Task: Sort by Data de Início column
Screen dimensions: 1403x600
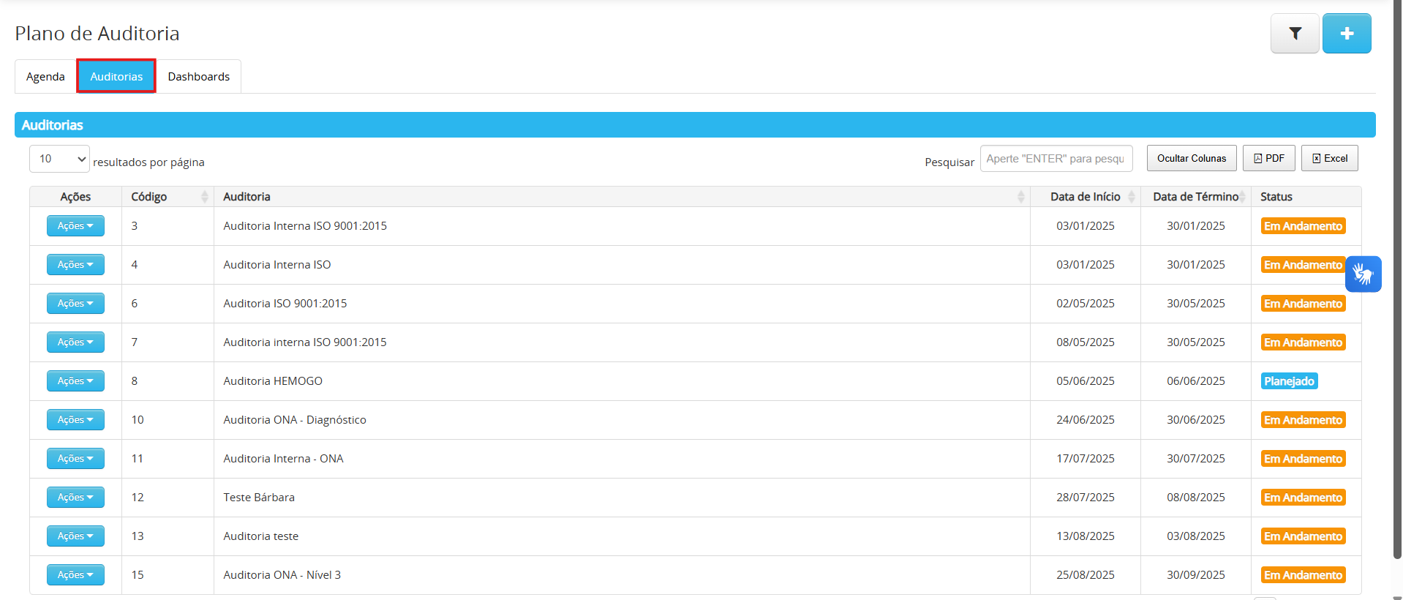Action: pyautogui.click(x=1131, y=197)
